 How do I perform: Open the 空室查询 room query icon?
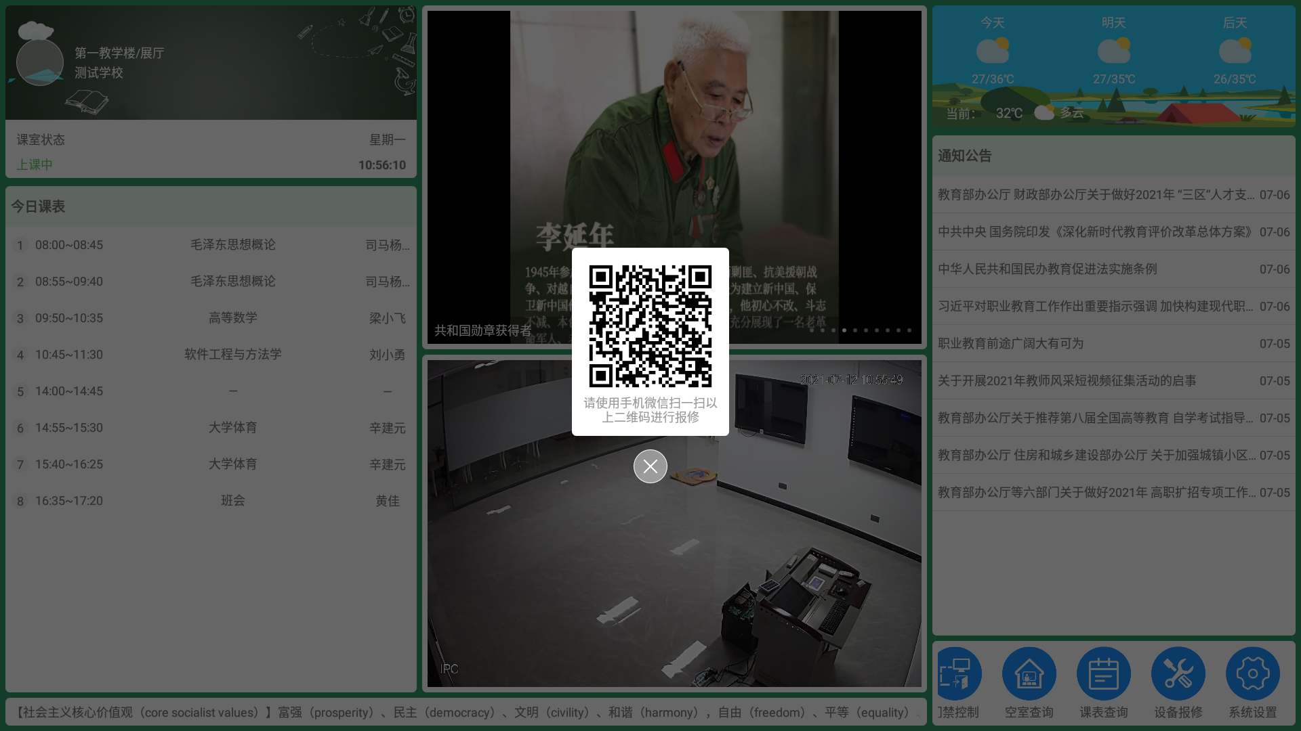click(1029, 673)
